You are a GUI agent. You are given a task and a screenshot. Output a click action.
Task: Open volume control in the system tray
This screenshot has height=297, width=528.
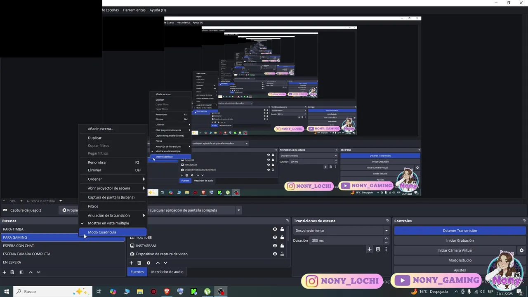[x=483, y=292]
